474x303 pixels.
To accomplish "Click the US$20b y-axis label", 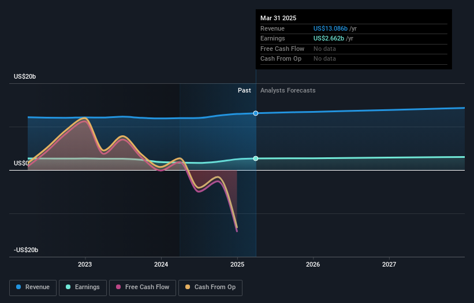I will point(25,76).
